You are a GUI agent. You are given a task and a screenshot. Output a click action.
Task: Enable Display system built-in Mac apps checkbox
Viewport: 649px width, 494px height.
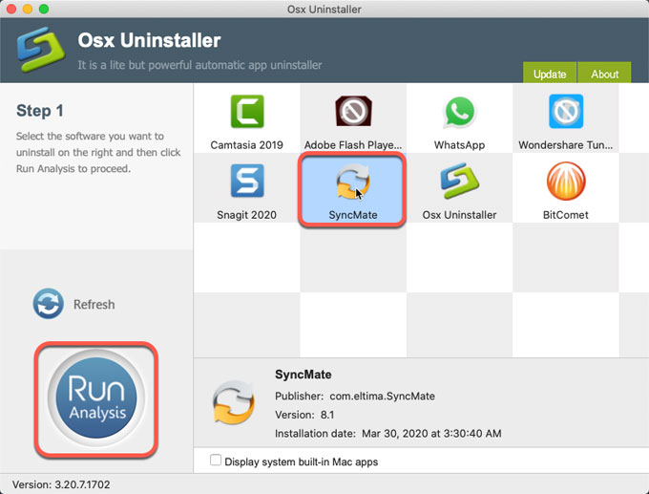pos(216,460)
